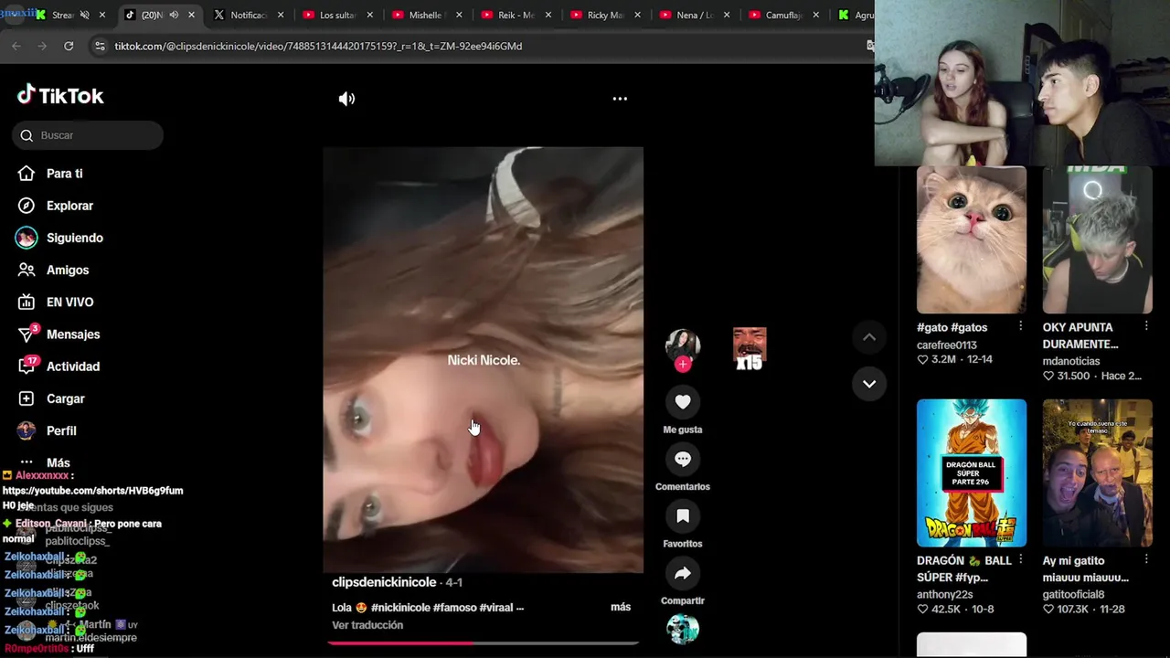Open the TikTok home logo

tap(60, 95)
